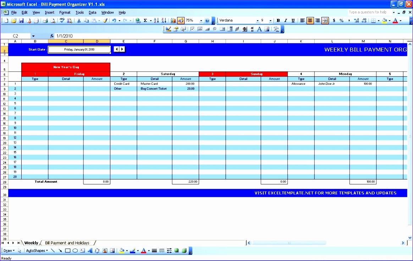Toggle Italic formatting

tap(285, 21)
